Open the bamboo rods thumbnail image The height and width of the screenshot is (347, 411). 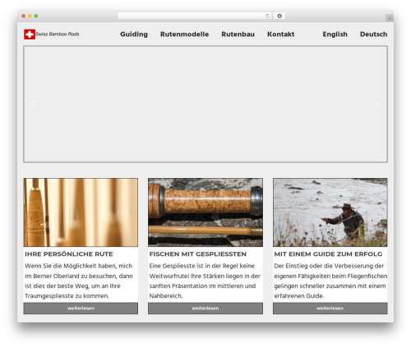81,212
